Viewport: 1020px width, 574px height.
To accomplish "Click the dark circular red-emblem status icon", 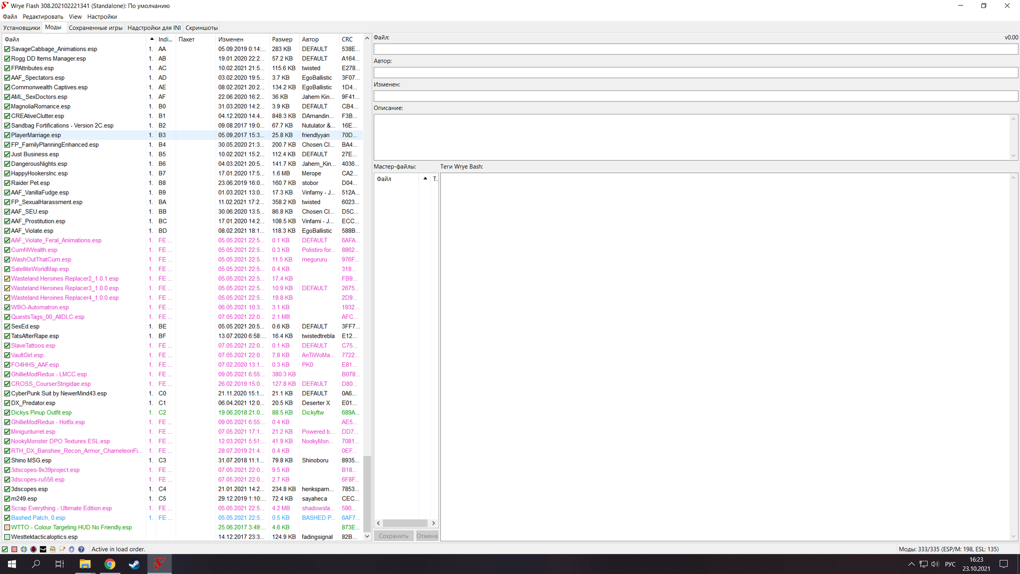I will click(33, 549).
